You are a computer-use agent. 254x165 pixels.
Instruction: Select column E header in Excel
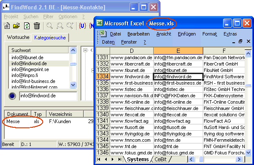click(178, 51)
